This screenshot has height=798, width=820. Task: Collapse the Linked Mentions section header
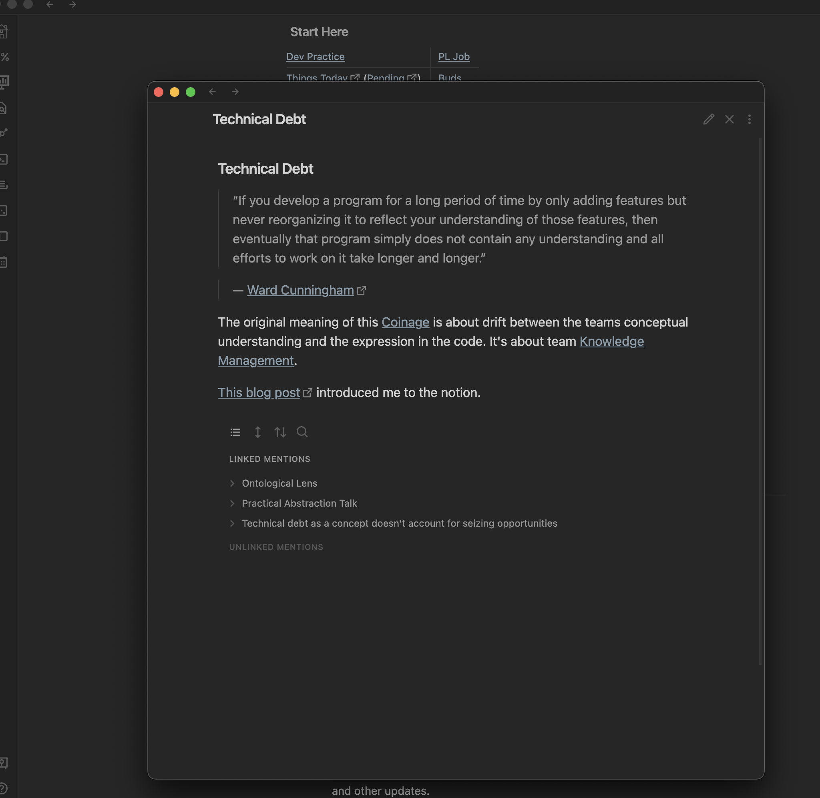[269, 459]
